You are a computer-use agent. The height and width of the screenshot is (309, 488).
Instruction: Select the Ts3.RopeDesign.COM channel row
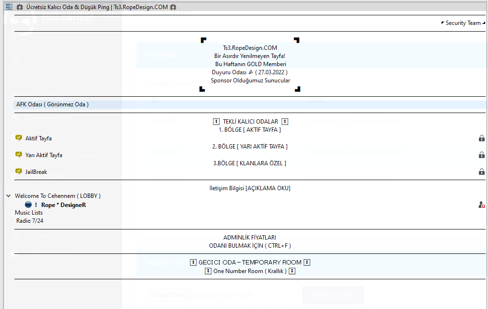pos(250,48)
